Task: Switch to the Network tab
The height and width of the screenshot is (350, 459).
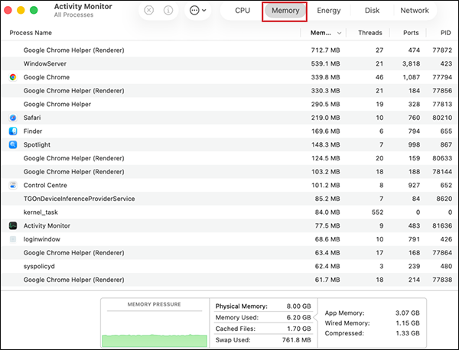Action: (415, 11)
